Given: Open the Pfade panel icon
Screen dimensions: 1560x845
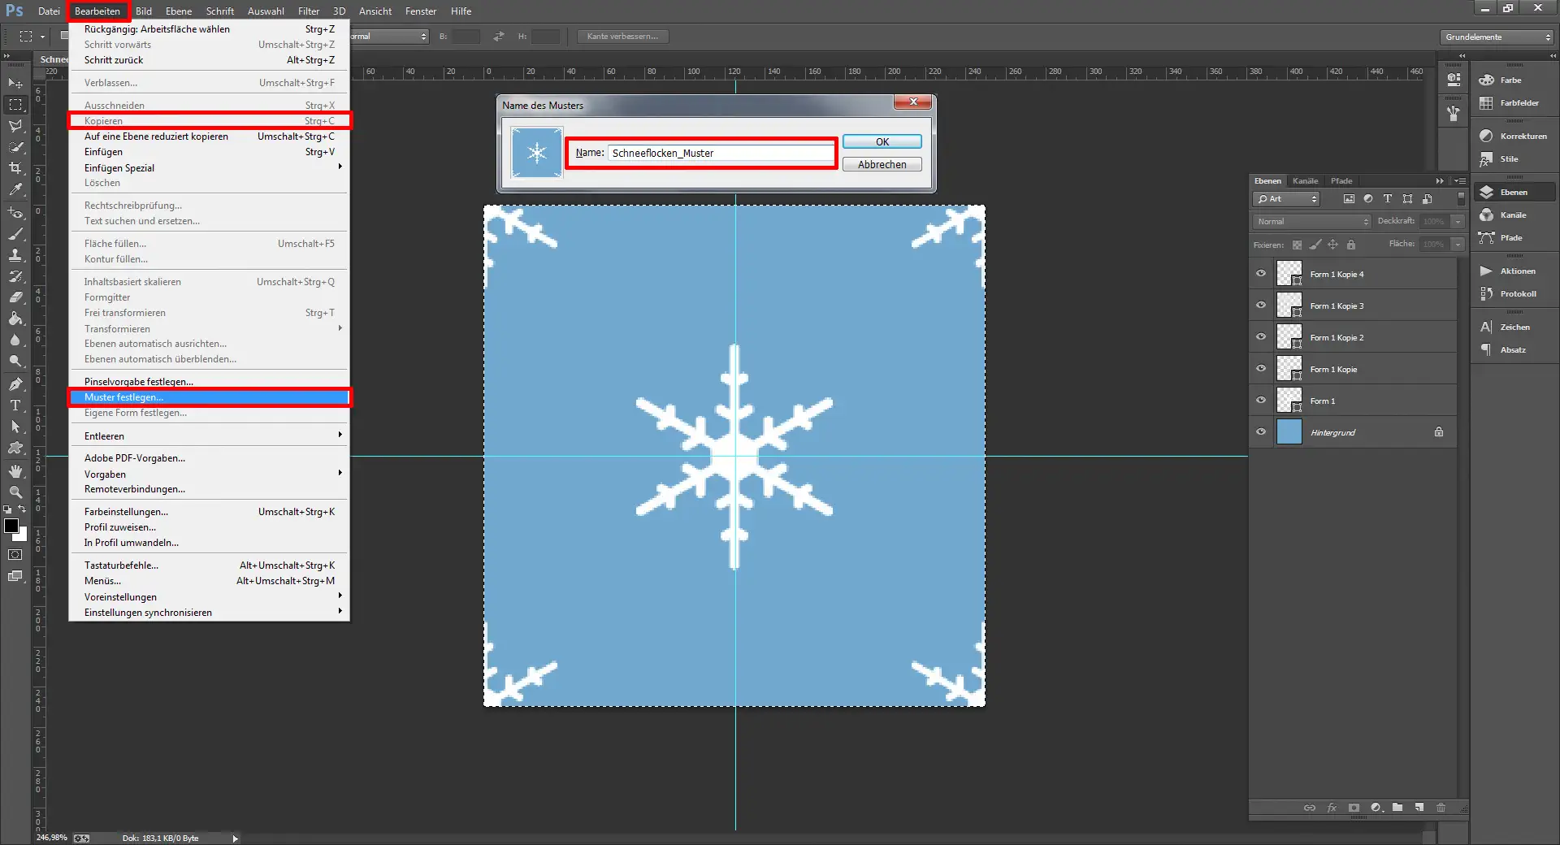Looking at the screenshot, I should click(1485, 237).
